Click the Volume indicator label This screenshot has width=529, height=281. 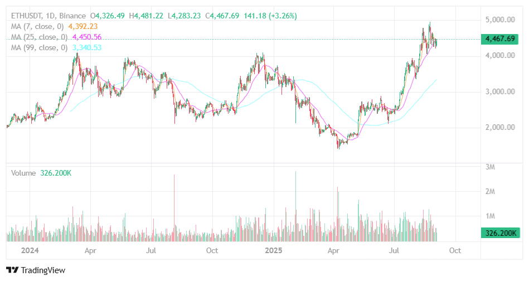(x=23, y=173)
